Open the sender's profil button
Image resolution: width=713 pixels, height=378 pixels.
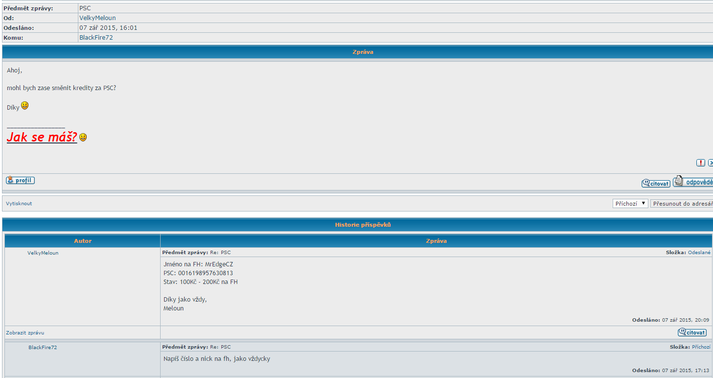[20, 180]
